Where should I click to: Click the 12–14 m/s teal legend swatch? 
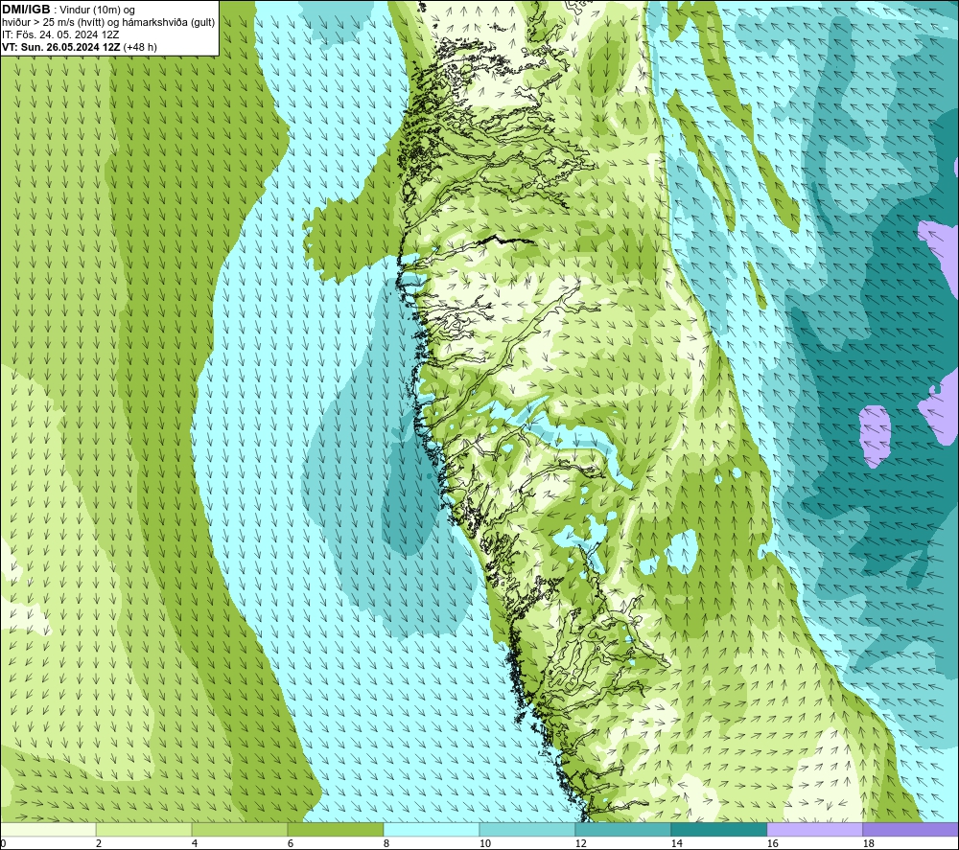622,829
